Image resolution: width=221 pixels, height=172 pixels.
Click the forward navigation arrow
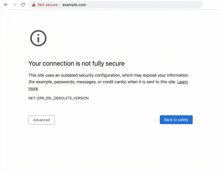(14, 4)
